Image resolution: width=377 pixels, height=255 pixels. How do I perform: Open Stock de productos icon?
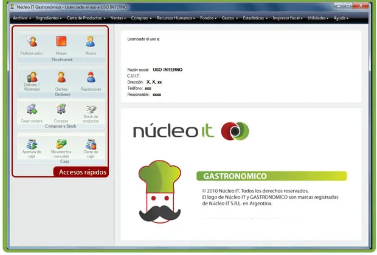point(91,109)
